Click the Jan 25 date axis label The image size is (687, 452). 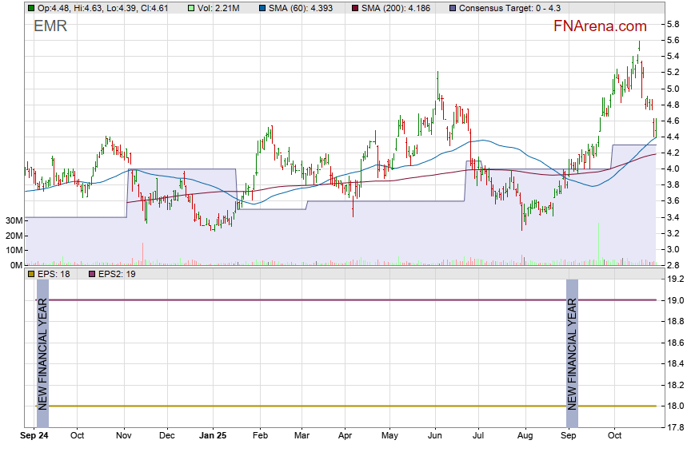tap(213, 436)
